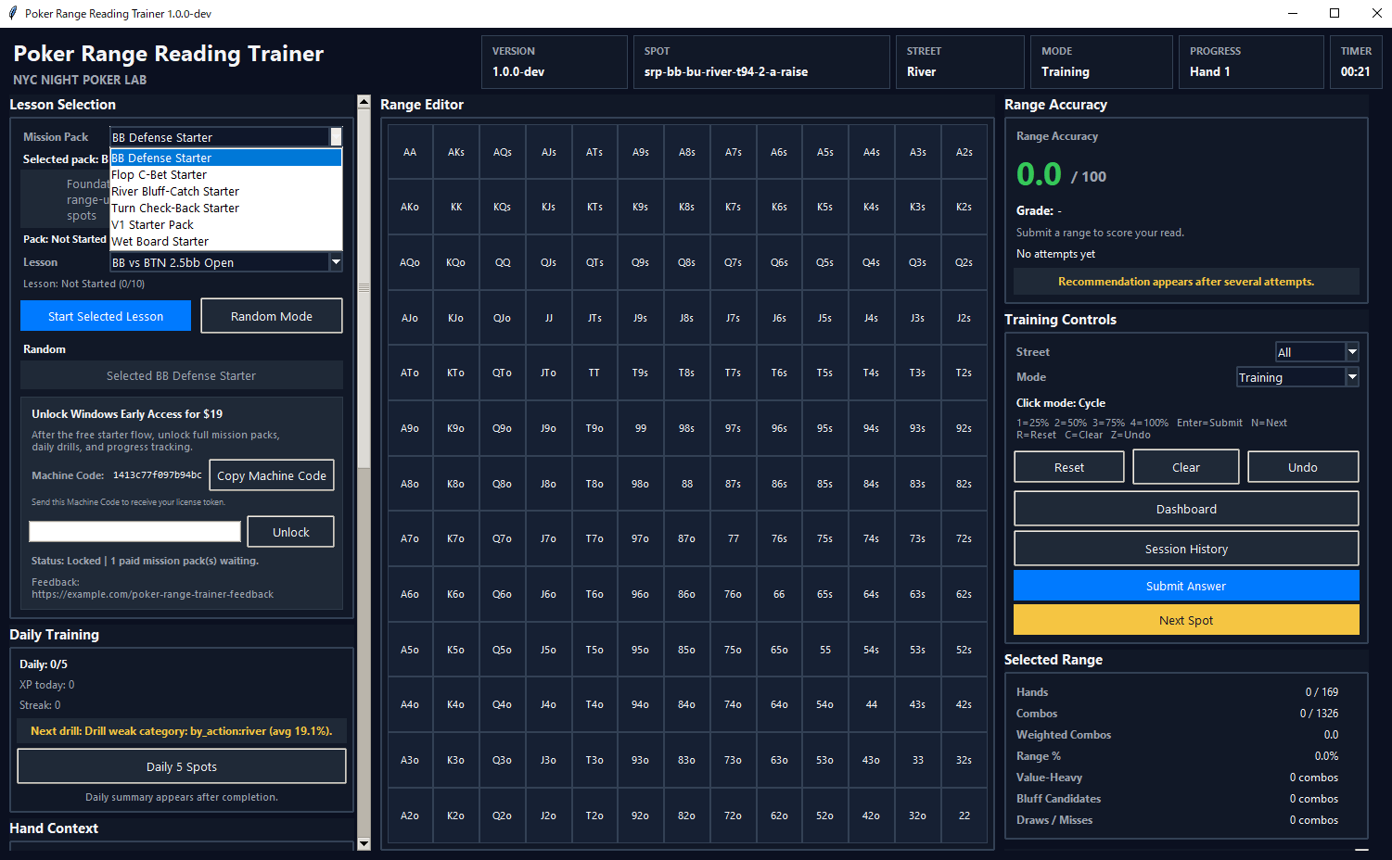1392x860 pixels.
Task: Click the feedback URL link
Action: point(153,594)
